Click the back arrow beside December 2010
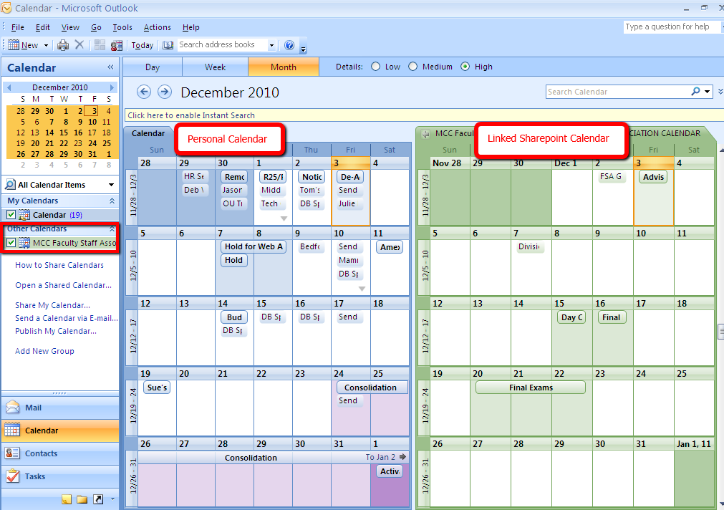The width and height of the screenshot is (724, 510). [x=144, y=92]
